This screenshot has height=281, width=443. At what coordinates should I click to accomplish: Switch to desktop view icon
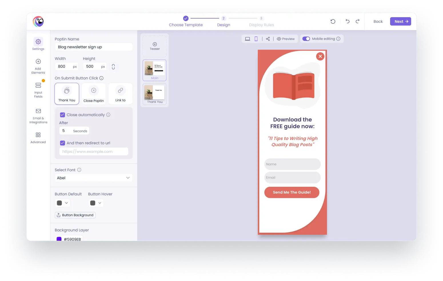pos(248,39)
